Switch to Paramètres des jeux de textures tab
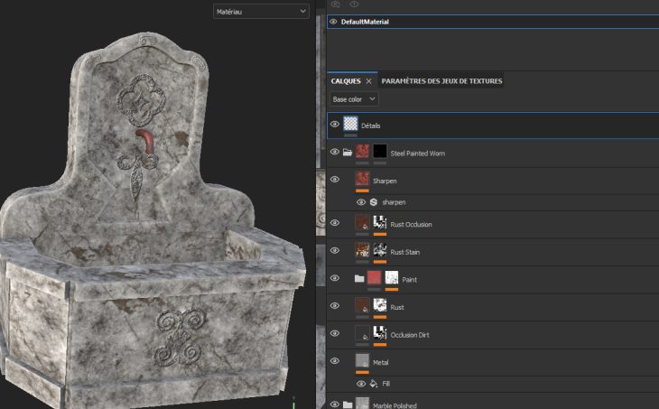 tap(441, 81)
